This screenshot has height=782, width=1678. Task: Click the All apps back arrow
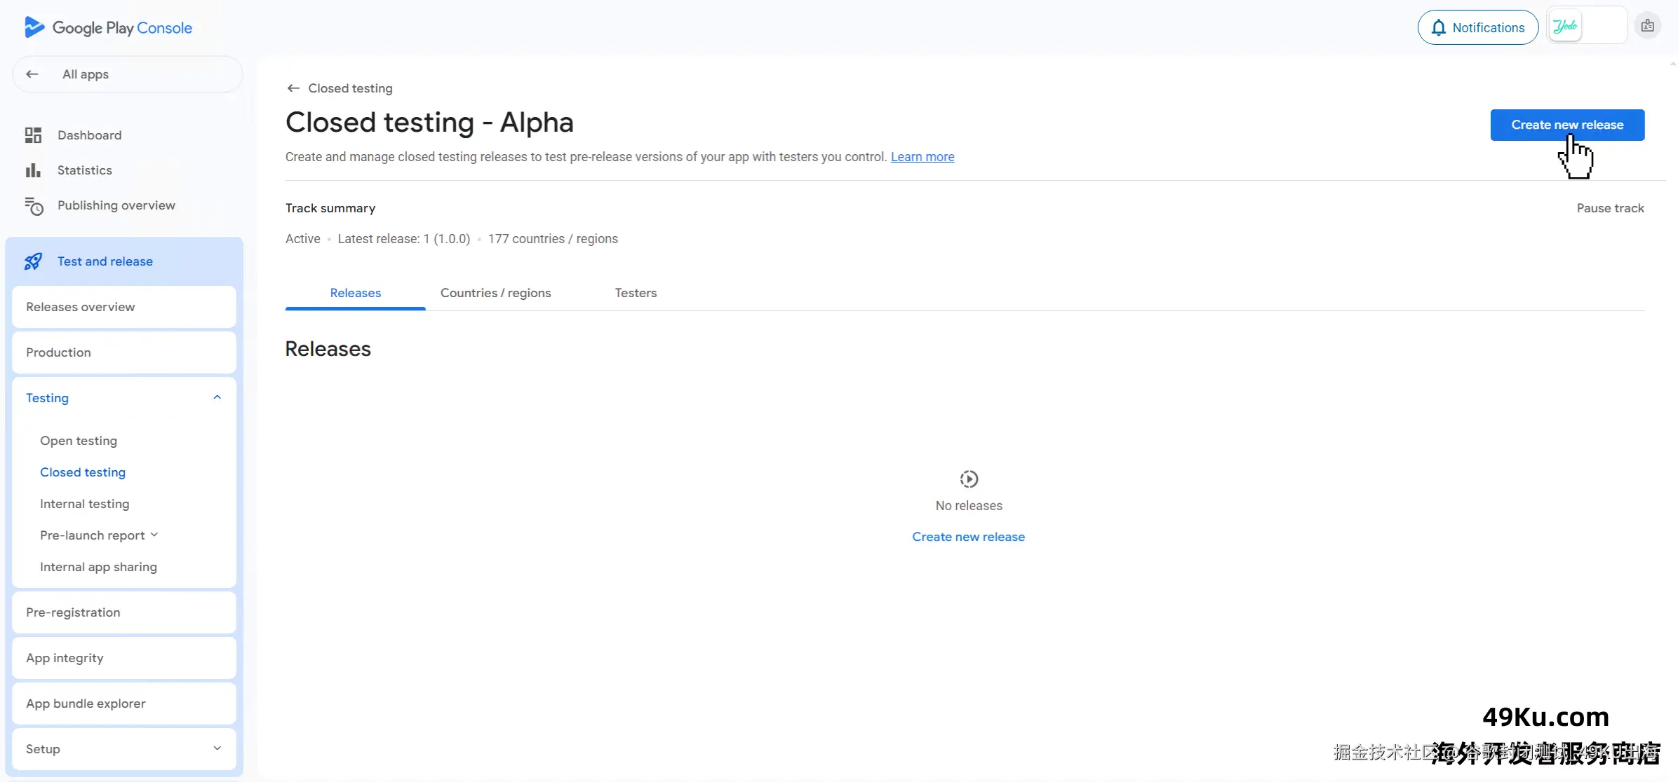(32, 74)
